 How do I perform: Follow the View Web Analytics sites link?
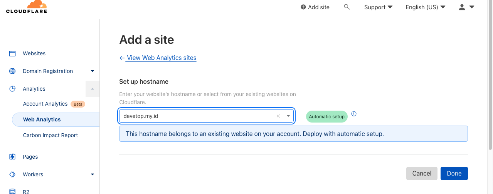click(x=162, y=58)
